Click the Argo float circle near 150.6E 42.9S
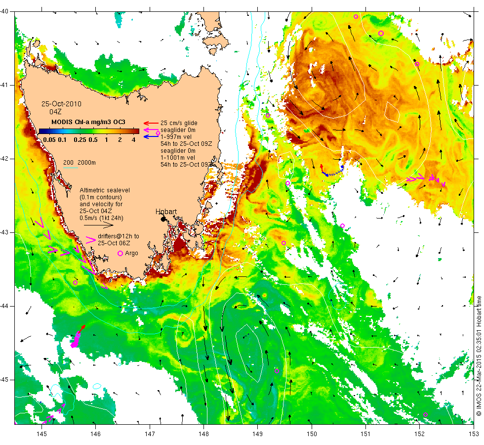 pyautogui.click(x=342, y=226)
